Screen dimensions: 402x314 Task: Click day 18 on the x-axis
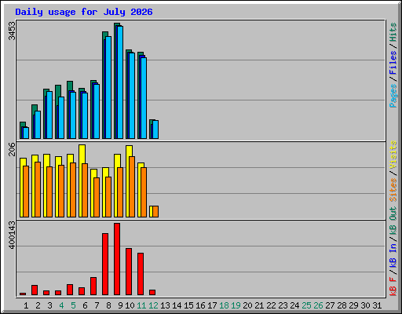coord(224,305)
